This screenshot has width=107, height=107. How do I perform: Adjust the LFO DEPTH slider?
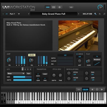coord(22,80)
